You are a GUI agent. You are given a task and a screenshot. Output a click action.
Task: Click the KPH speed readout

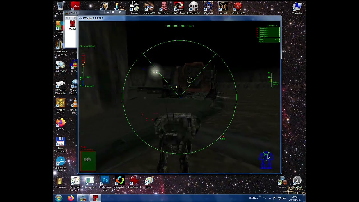275,83
